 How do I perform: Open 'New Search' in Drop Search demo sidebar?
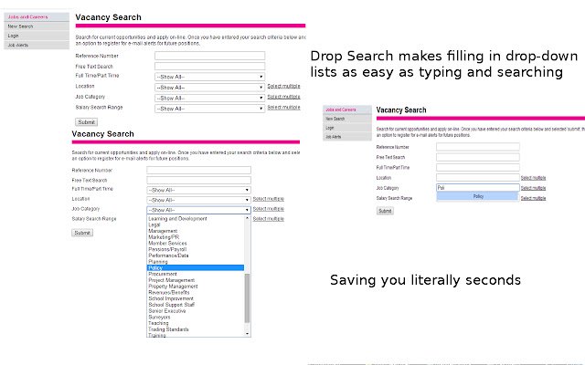(347, 119)
